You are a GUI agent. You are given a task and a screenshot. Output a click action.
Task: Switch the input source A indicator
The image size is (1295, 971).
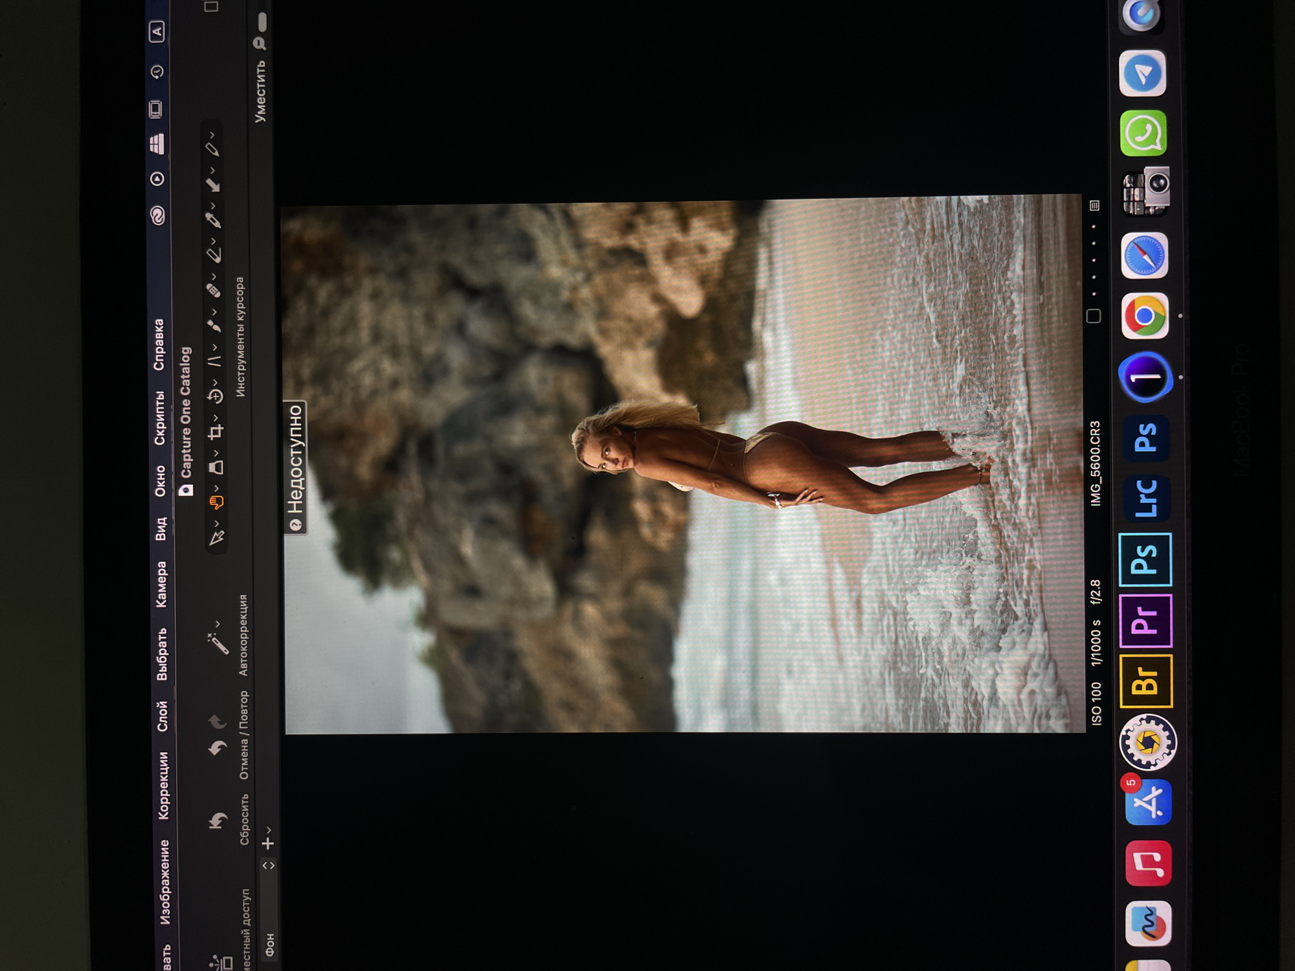coord(156,31)
